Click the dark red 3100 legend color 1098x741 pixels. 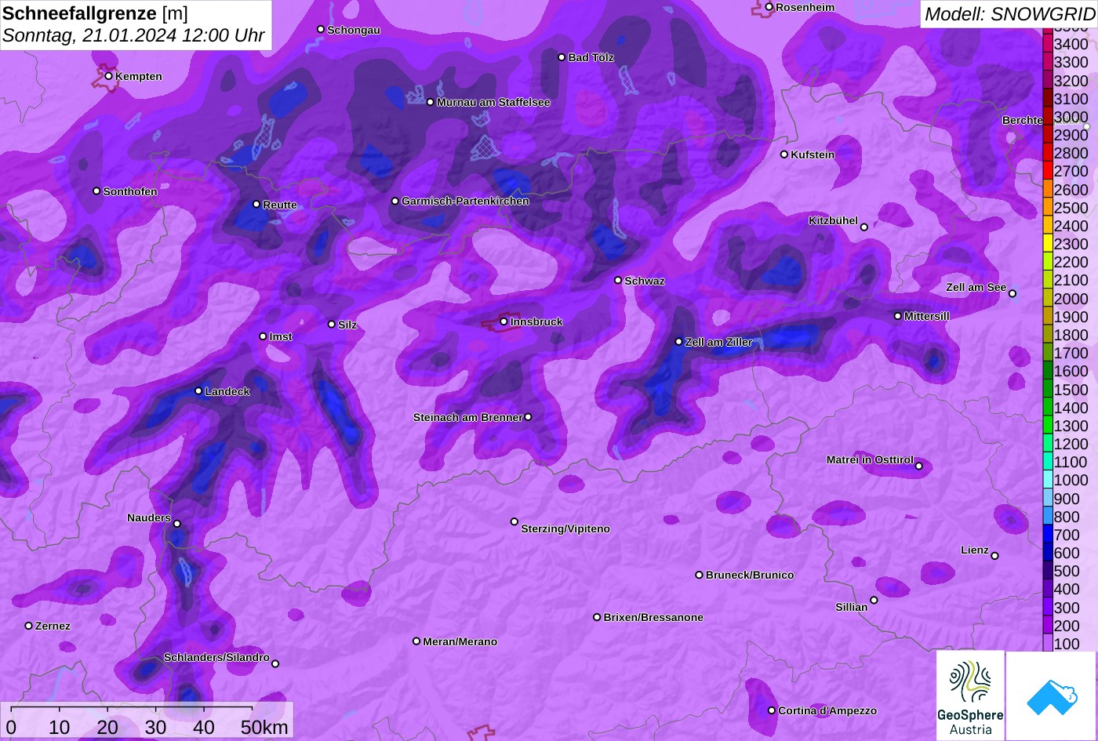point(1047,99)
